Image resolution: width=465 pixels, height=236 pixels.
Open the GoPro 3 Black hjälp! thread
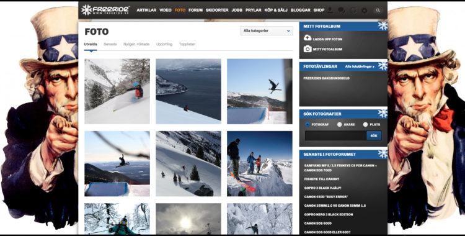coord(322,188)
